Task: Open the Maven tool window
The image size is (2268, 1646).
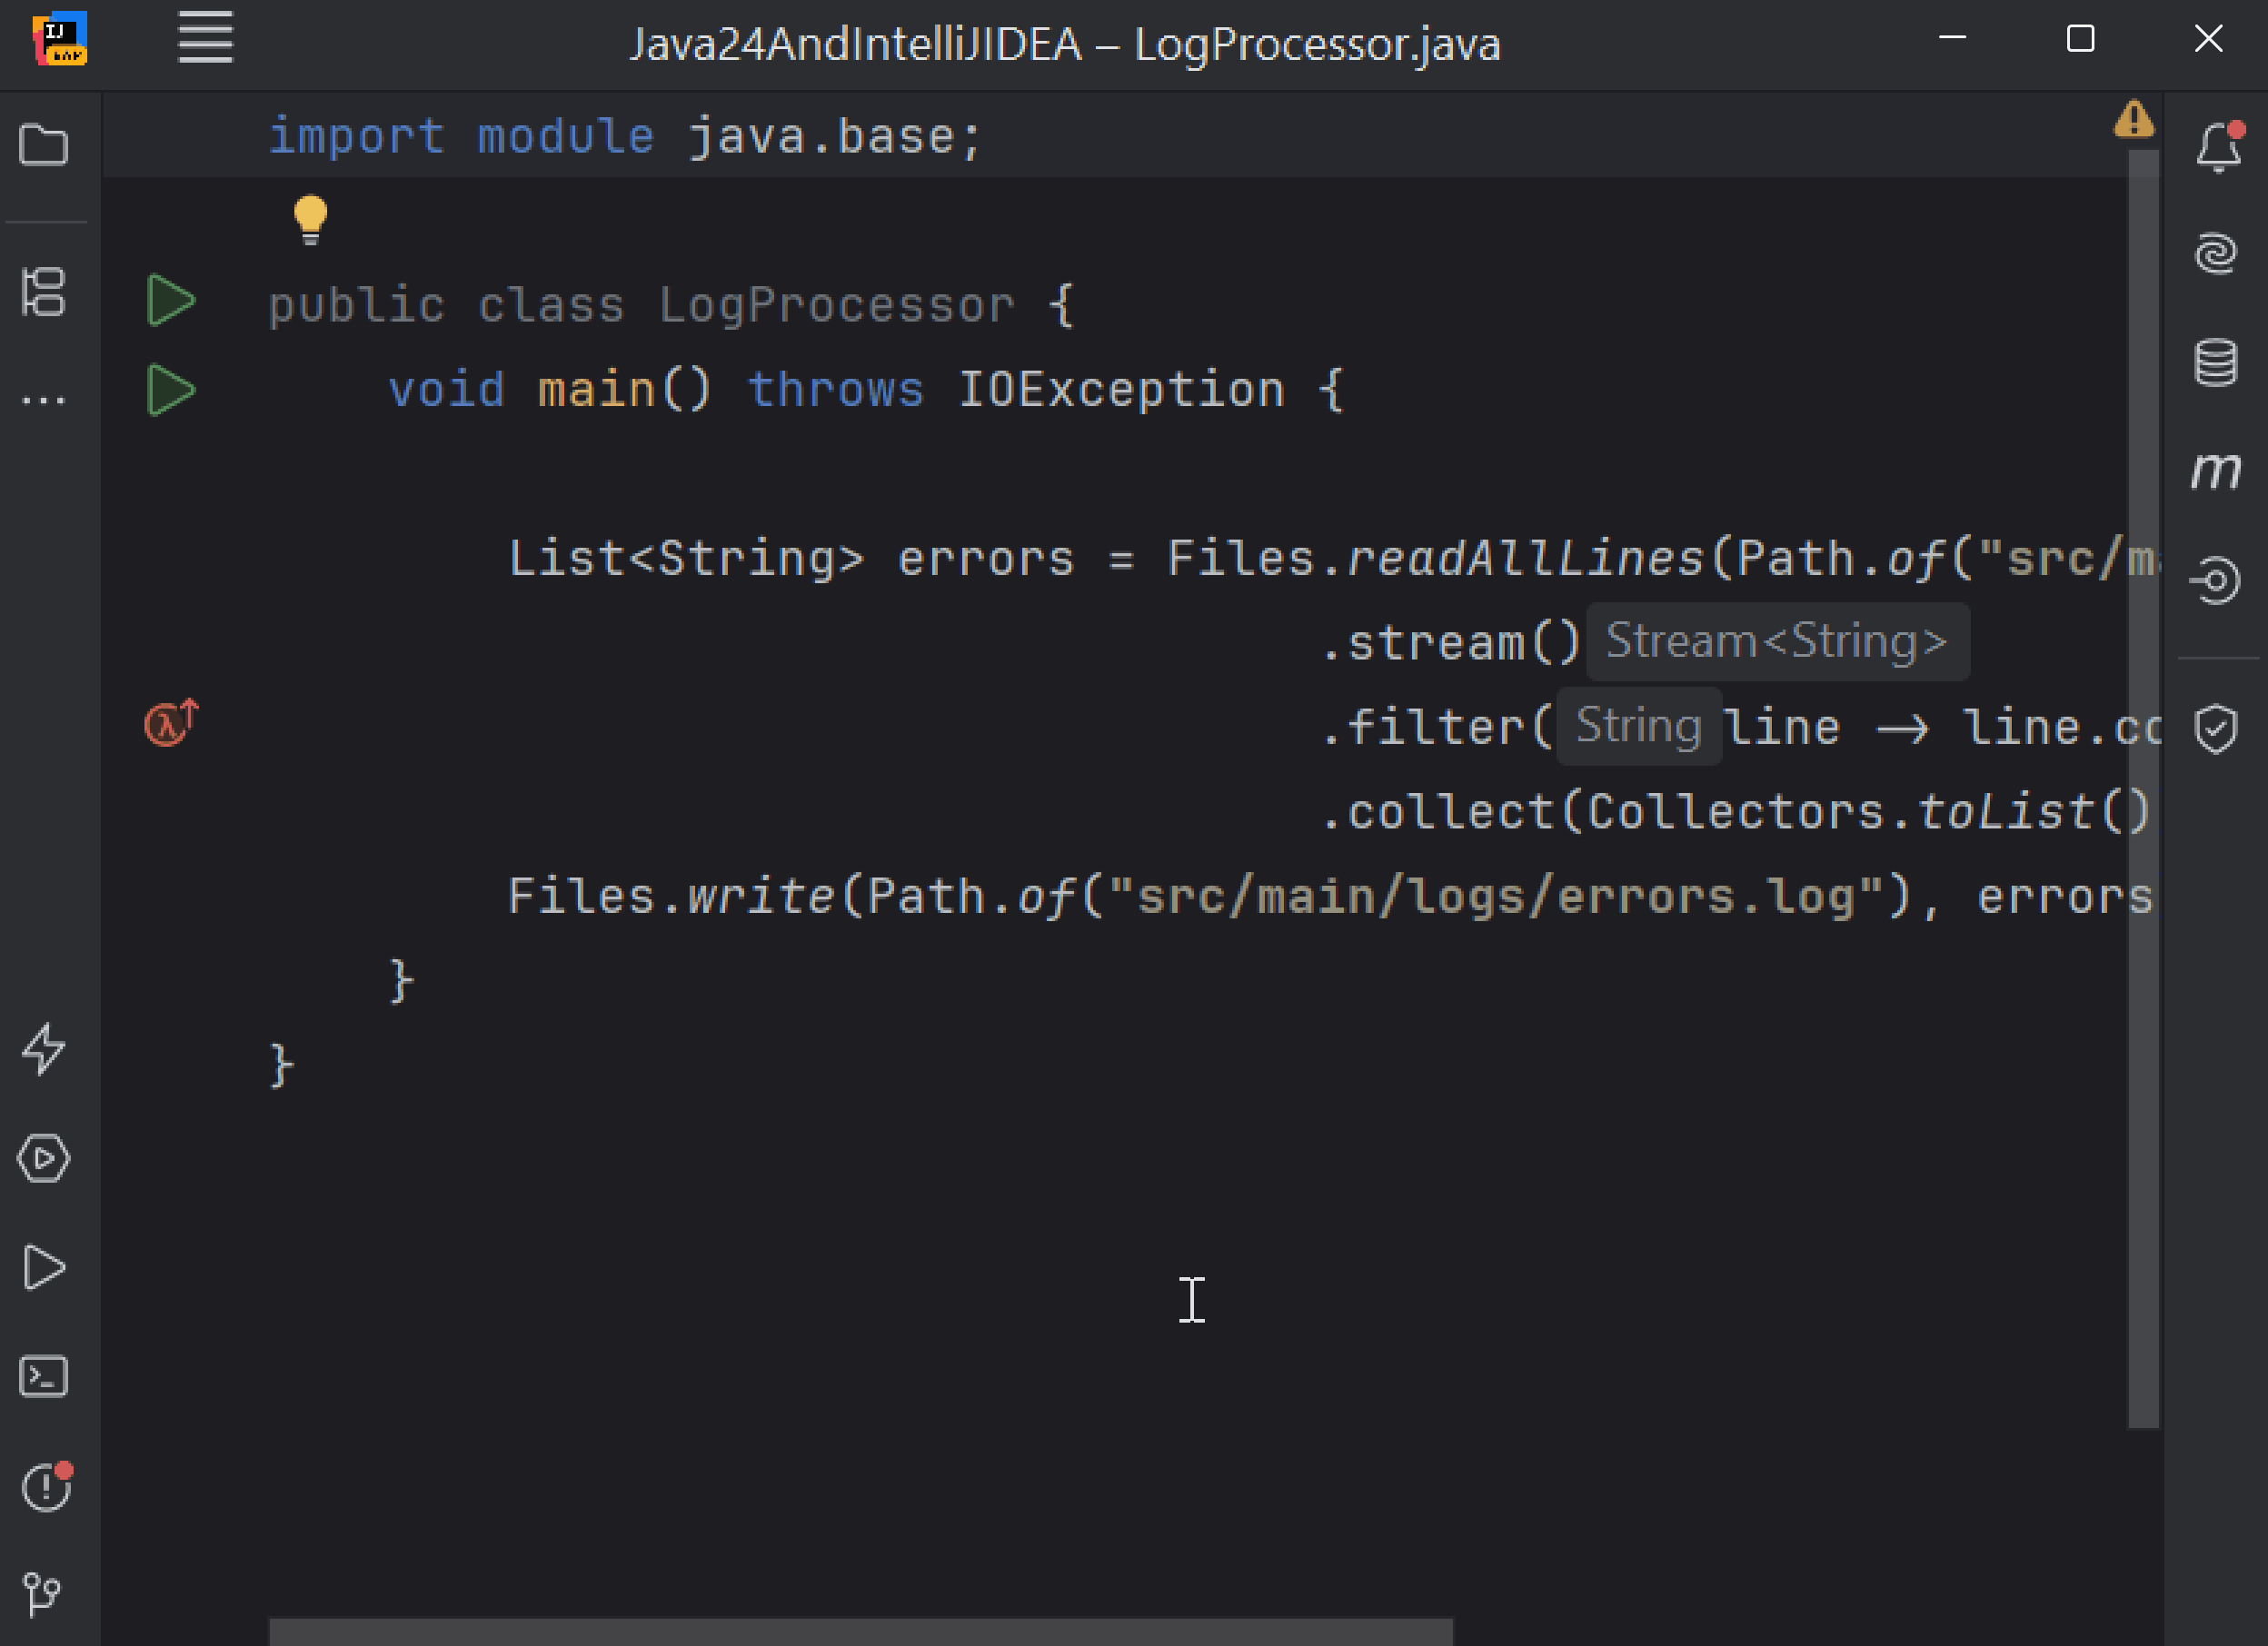Action: pos(2216,470)
